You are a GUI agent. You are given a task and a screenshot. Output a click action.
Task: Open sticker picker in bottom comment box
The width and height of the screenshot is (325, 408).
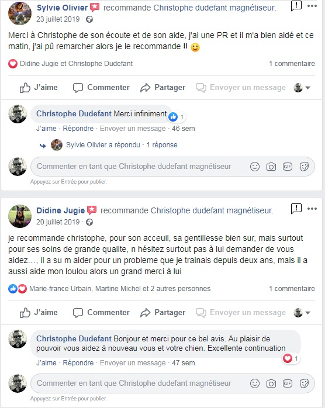coord(304,383)
